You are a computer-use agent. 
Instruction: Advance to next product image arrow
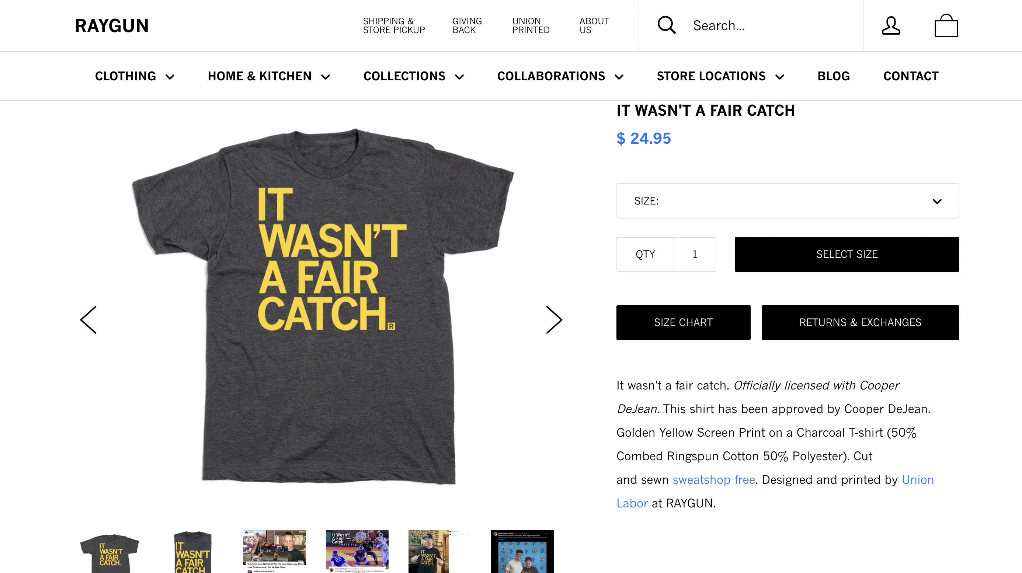pyautogui.click(x=554, y=319)
